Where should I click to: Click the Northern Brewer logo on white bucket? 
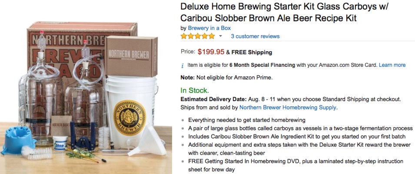click(129, 116)
